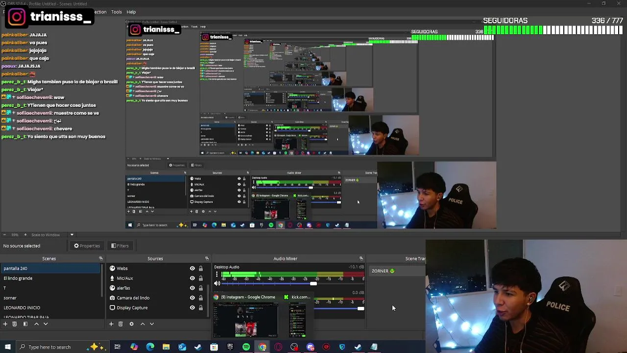The height and width of the screenshot is (353, 627).
Task: Toggle lock on alerTas source
Action: click(200, 288)
